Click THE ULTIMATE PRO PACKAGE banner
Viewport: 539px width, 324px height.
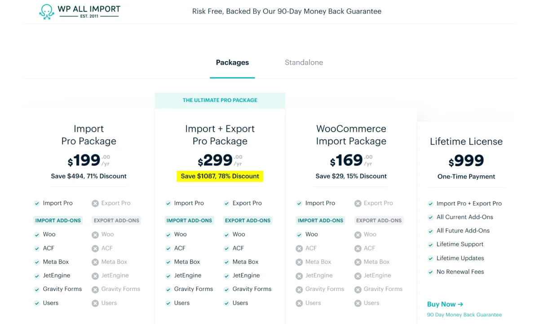[x=220, y=100]
